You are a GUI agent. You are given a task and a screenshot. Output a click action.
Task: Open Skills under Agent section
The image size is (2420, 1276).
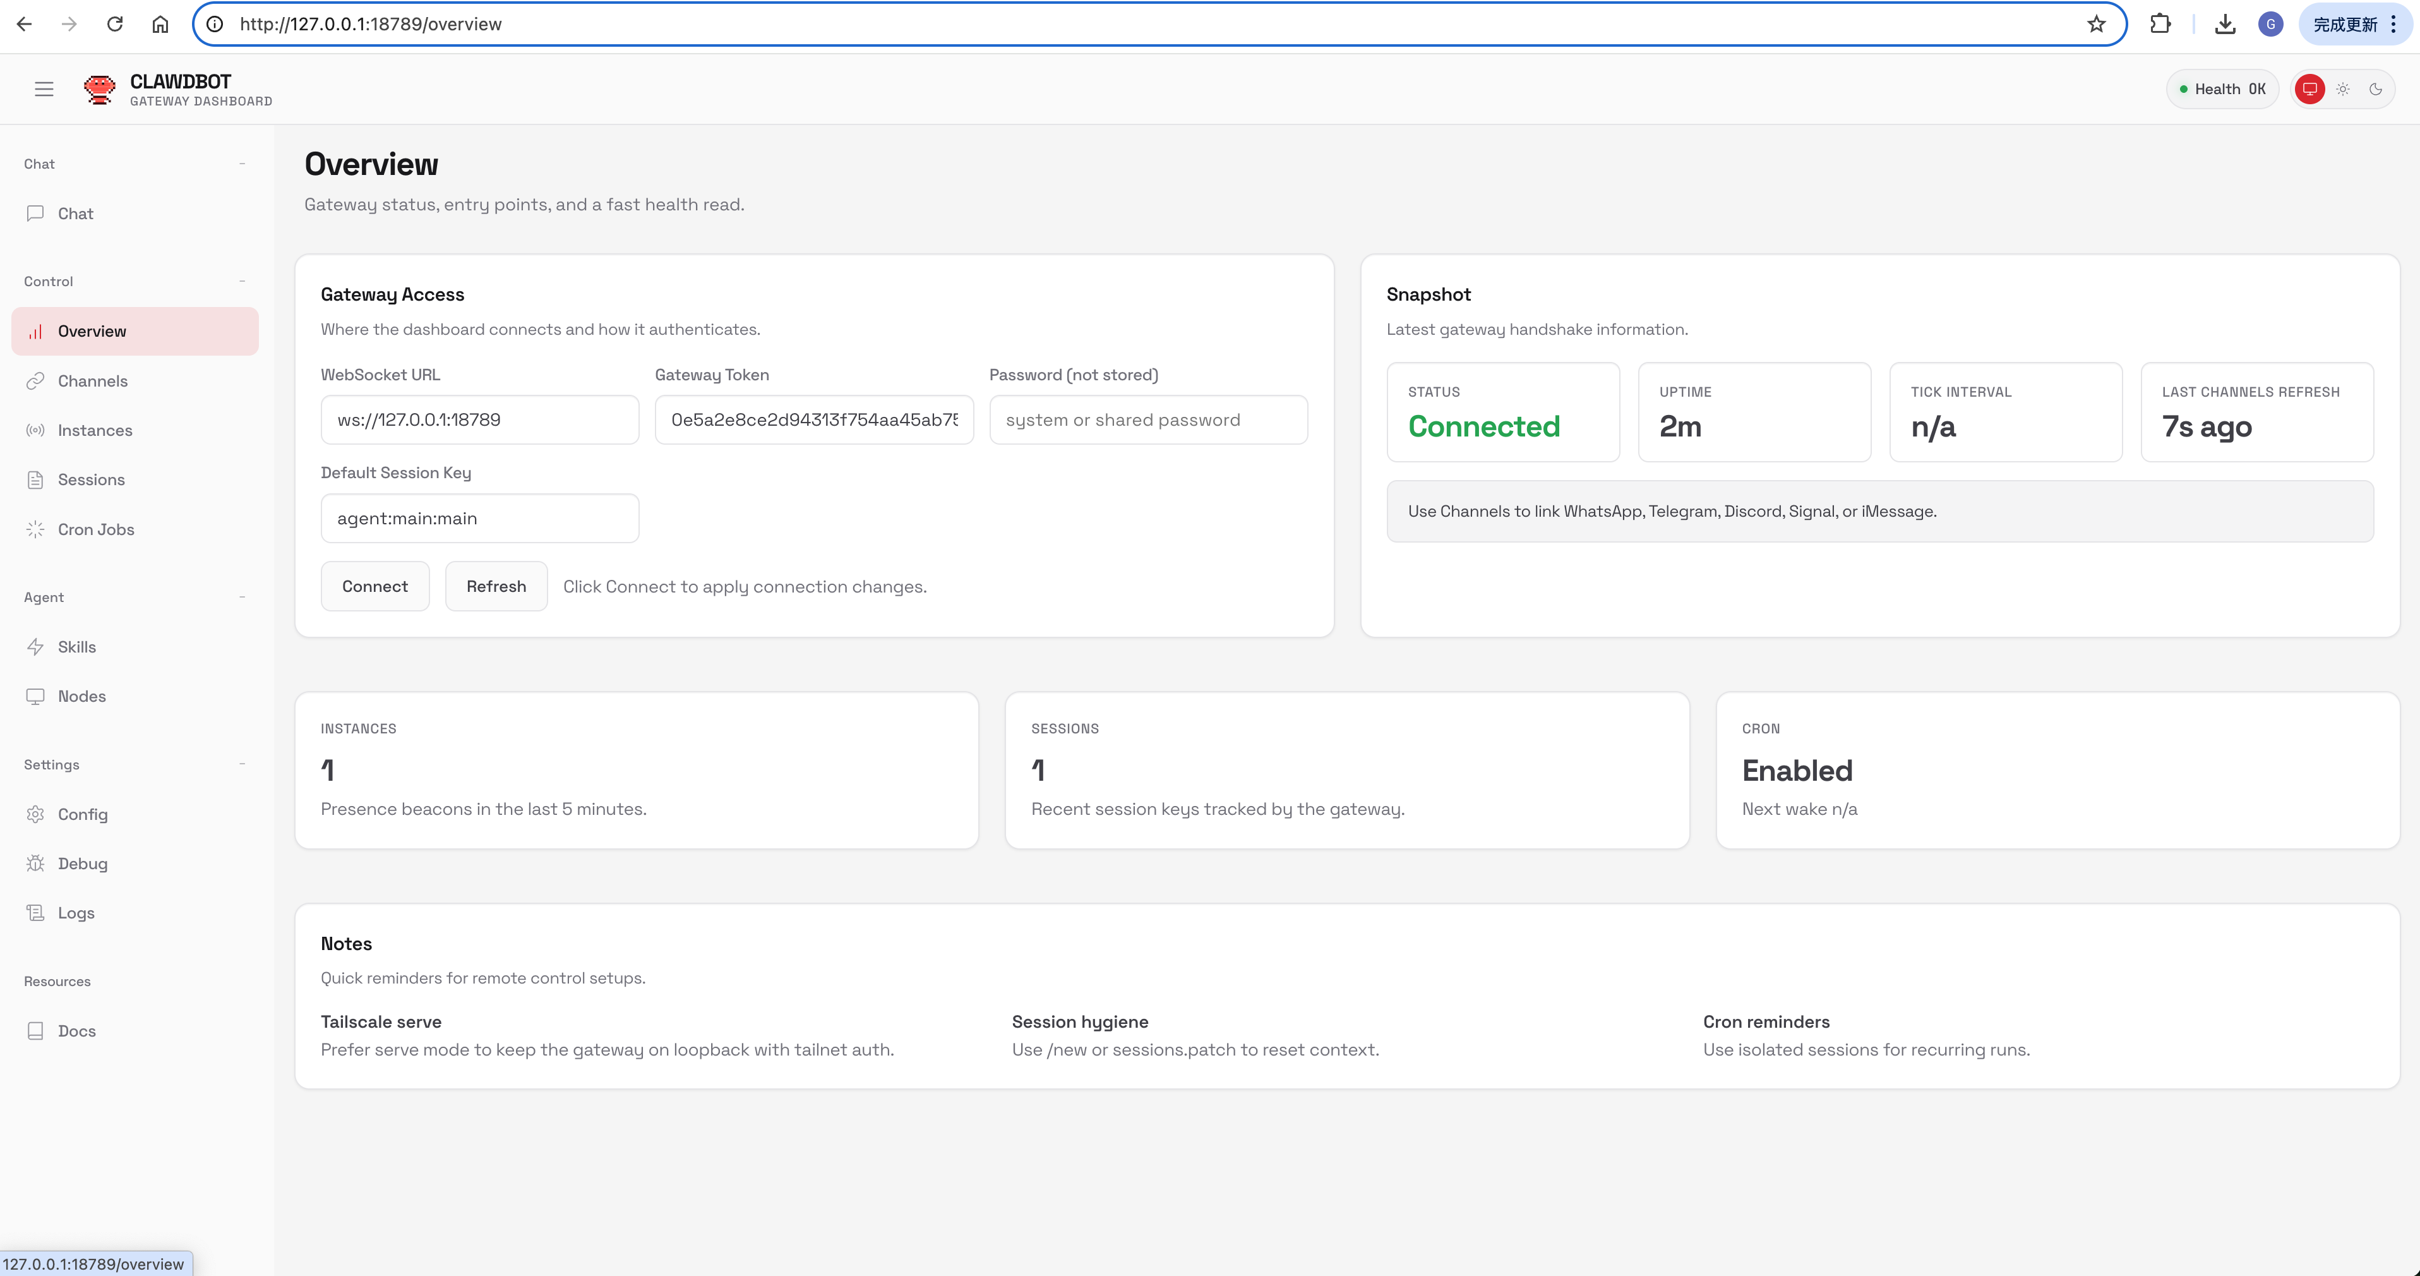coord(77,646)
